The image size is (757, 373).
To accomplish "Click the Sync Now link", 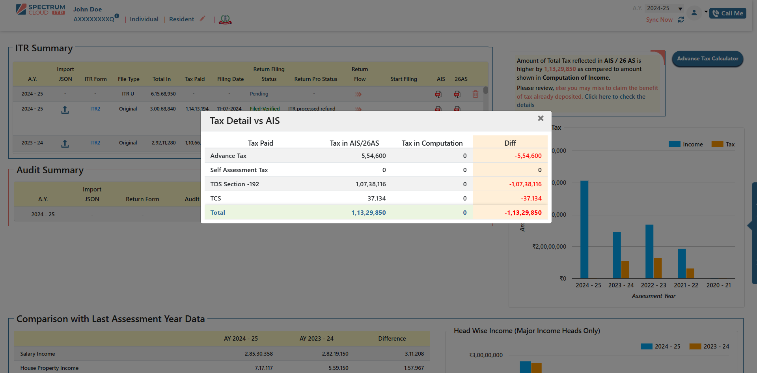I will point(659,20).
